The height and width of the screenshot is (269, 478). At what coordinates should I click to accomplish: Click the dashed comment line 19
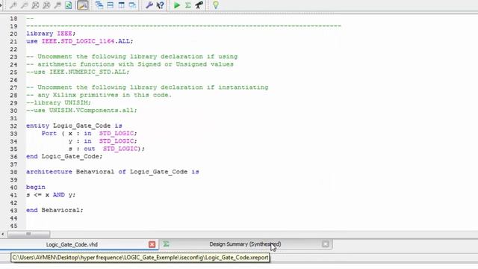(184, 26)
